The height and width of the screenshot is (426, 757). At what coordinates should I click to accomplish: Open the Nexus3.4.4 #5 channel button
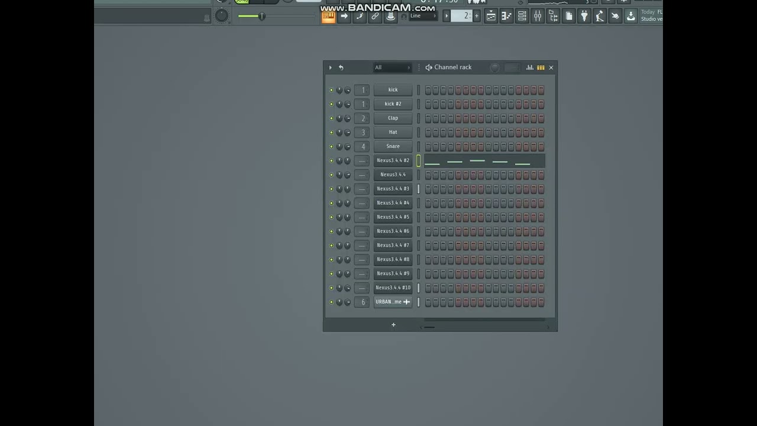pyautogui.click(x=393, y=217)
